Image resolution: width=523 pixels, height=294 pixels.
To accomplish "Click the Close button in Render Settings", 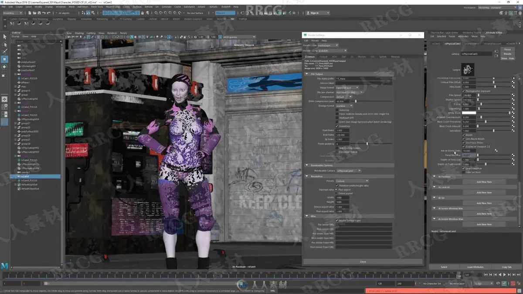I will tap(363, 262).
